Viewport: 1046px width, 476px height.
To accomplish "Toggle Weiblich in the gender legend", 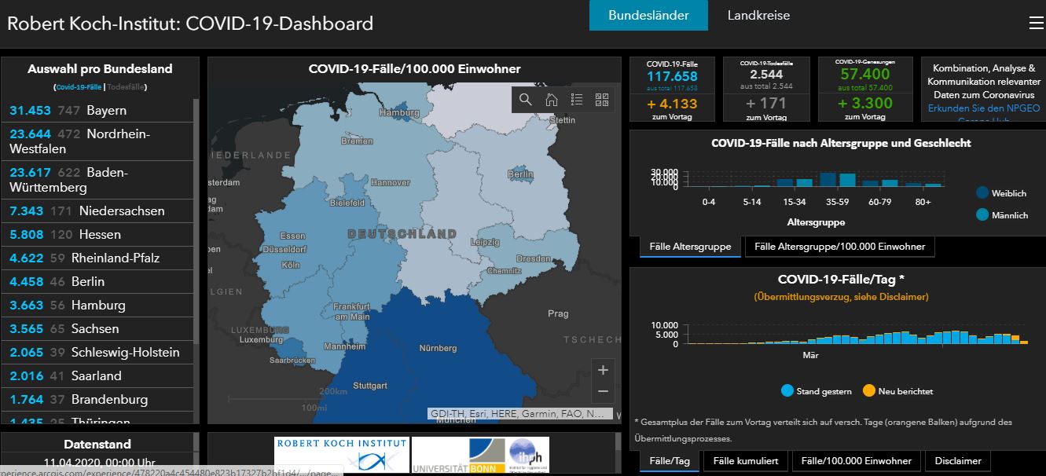I will coord(1004,192).
